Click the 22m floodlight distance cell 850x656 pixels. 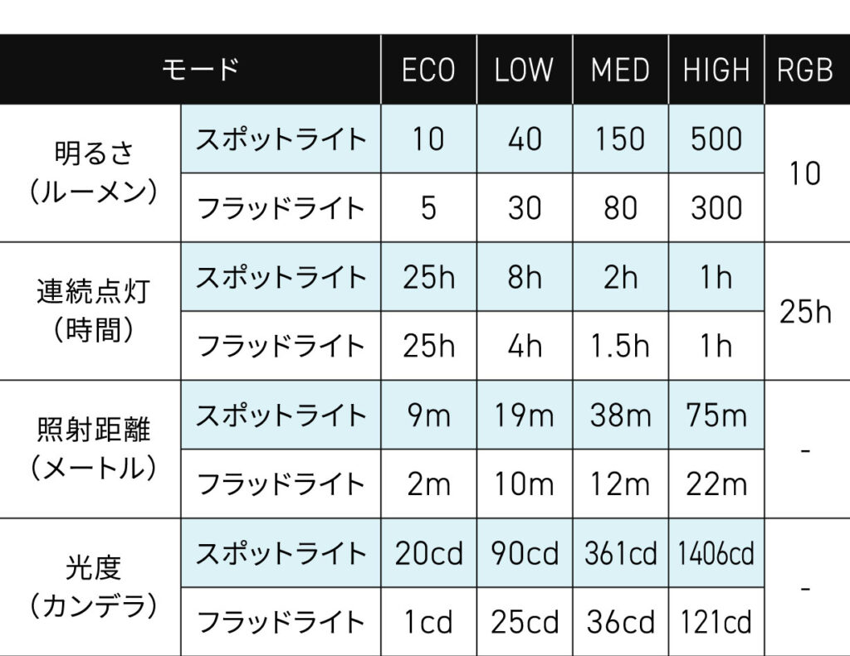point(716,483)
